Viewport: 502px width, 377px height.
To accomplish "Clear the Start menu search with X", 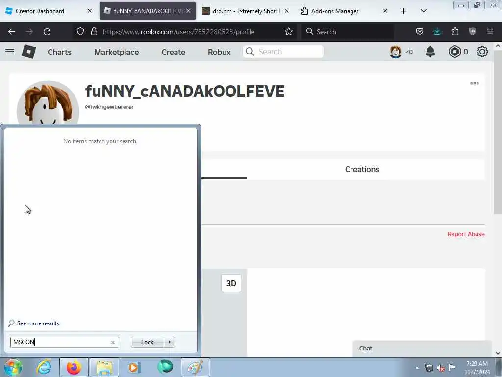I will point(113,342).
